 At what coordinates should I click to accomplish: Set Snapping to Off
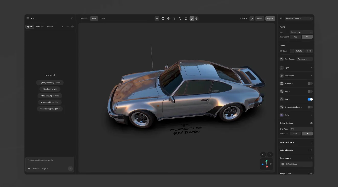tap(307, 133)
